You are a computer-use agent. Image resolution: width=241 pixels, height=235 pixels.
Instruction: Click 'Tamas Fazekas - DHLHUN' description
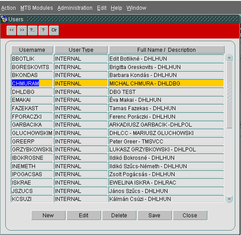click(166, 108)
